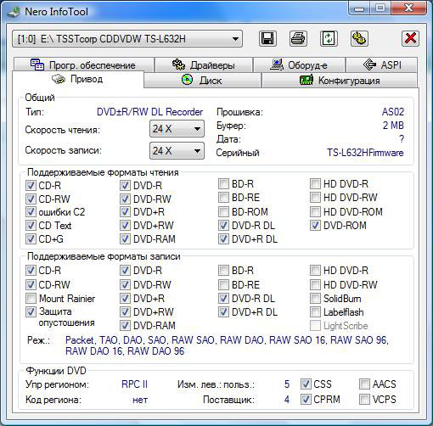Click region code value нет
Image resolution: width=433 pixels, height=426 pixels.
[x=140, y=400]
